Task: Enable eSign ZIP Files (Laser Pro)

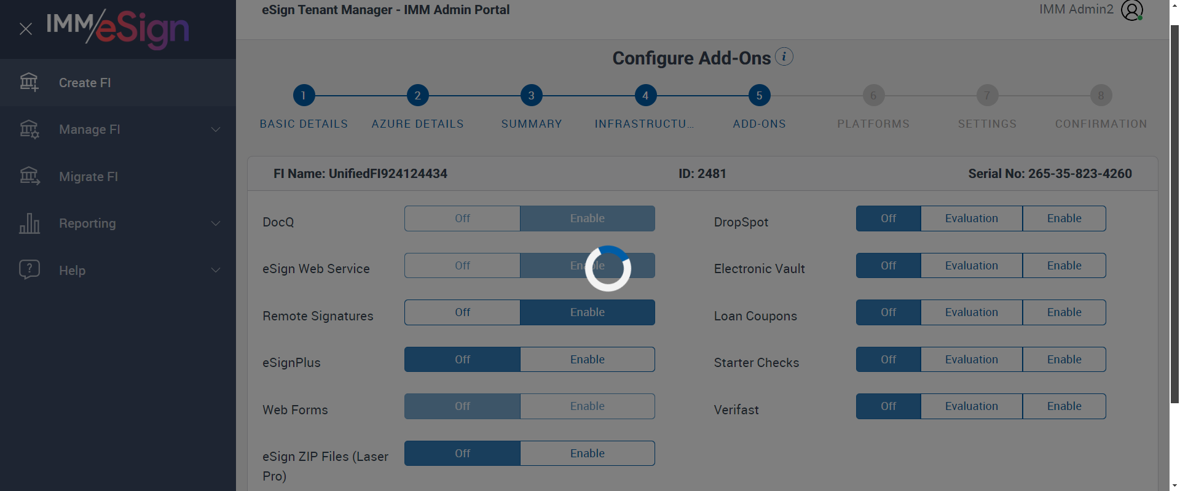Action: [x=588, y=454]
